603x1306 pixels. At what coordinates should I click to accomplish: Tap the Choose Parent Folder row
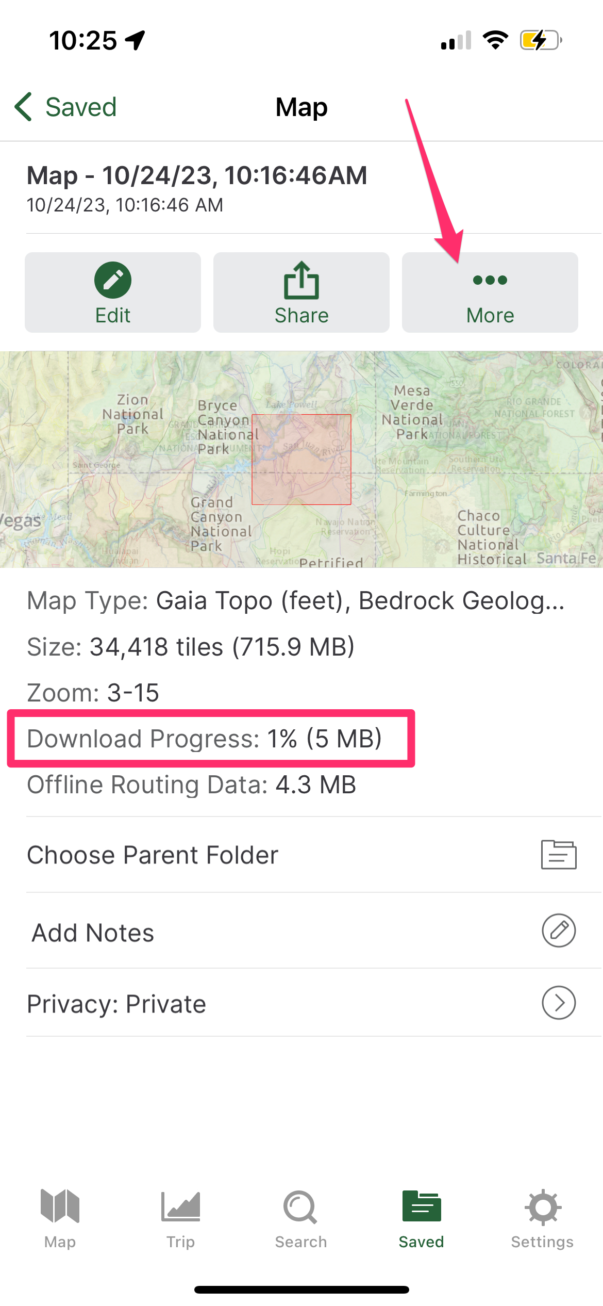pos(301,855)
